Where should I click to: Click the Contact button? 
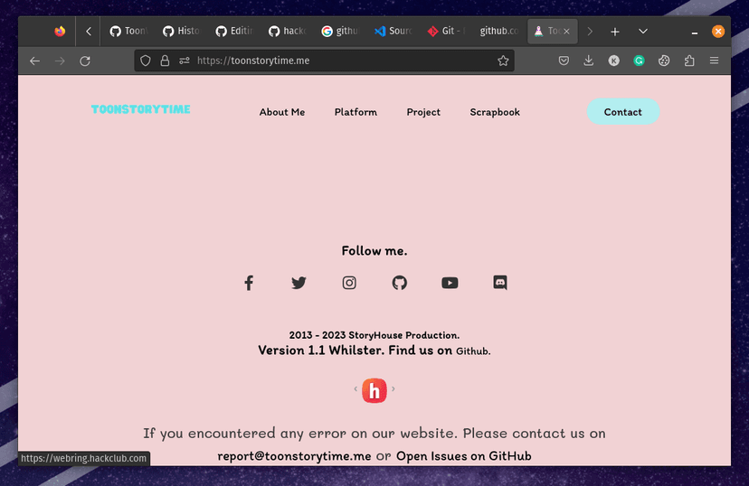click(623, 112)
